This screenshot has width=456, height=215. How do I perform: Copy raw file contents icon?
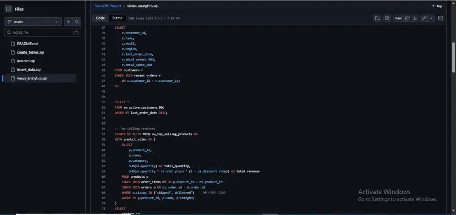(407, 18)
